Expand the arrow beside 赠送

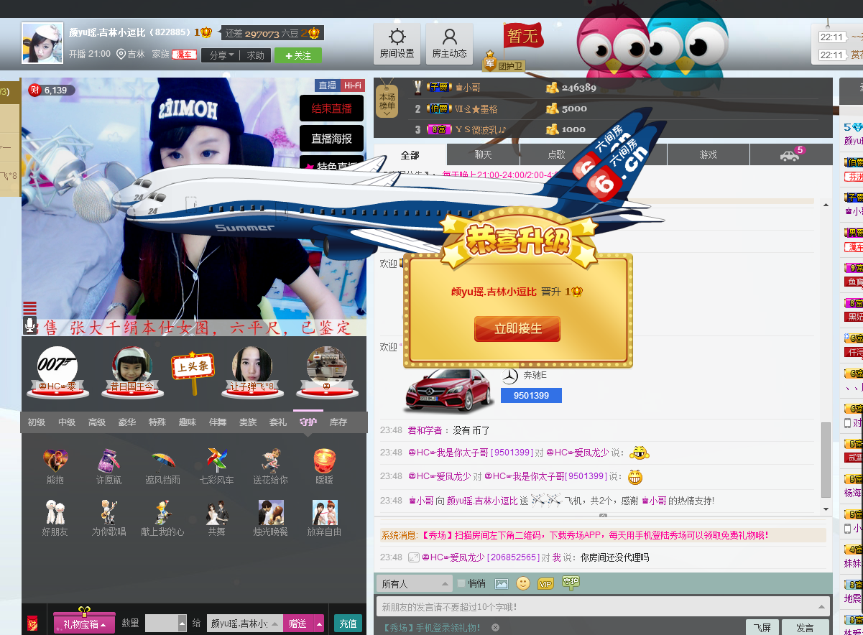pyautogui.click(x=318, y=624)
